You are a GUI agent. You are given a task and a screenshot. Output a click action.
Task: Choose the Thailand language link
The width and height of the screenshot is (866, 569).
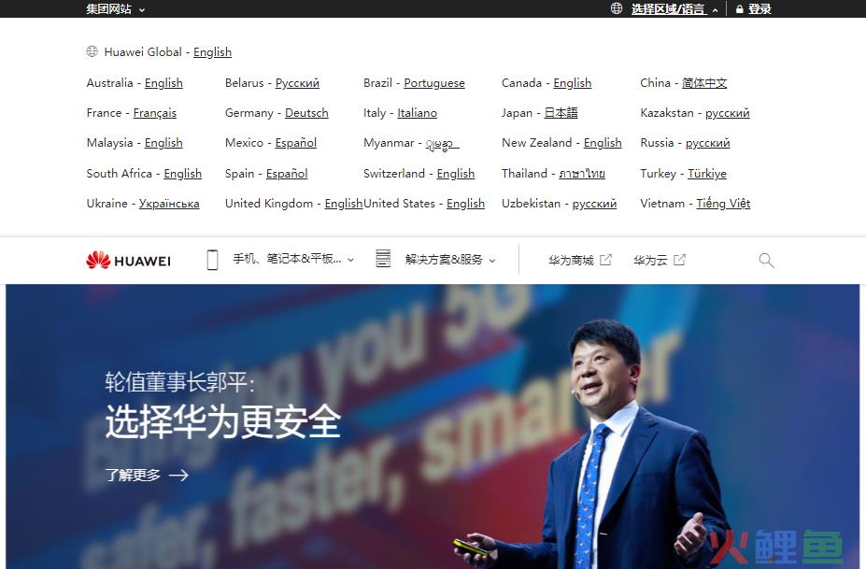(x=582, y=174)
